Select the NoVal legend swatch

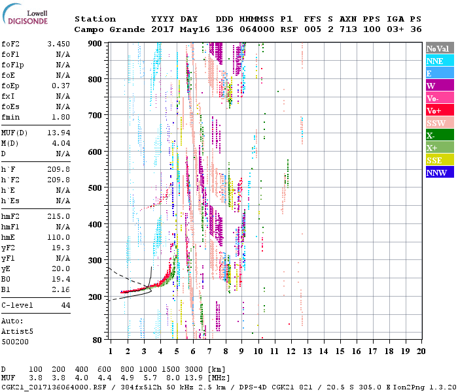point(439,48)
